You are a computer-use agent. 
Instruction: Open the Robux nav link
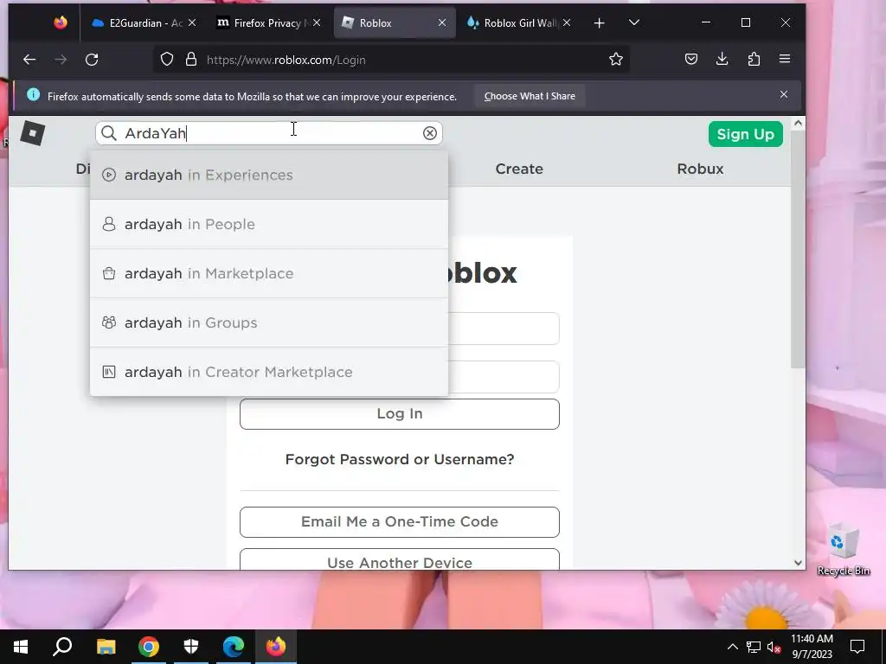pyautogui.click(x=700, y=169)
